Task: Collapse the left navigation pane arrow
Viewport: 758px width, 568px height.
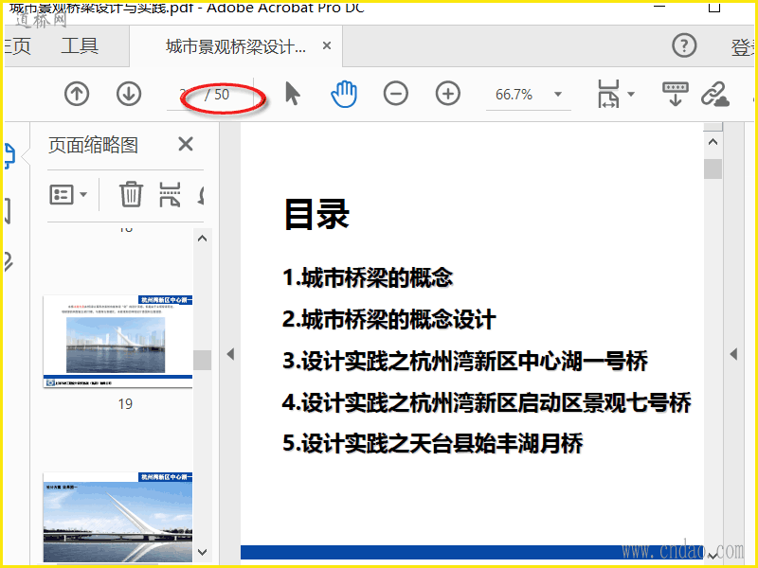Action: [x=230, y=354]
